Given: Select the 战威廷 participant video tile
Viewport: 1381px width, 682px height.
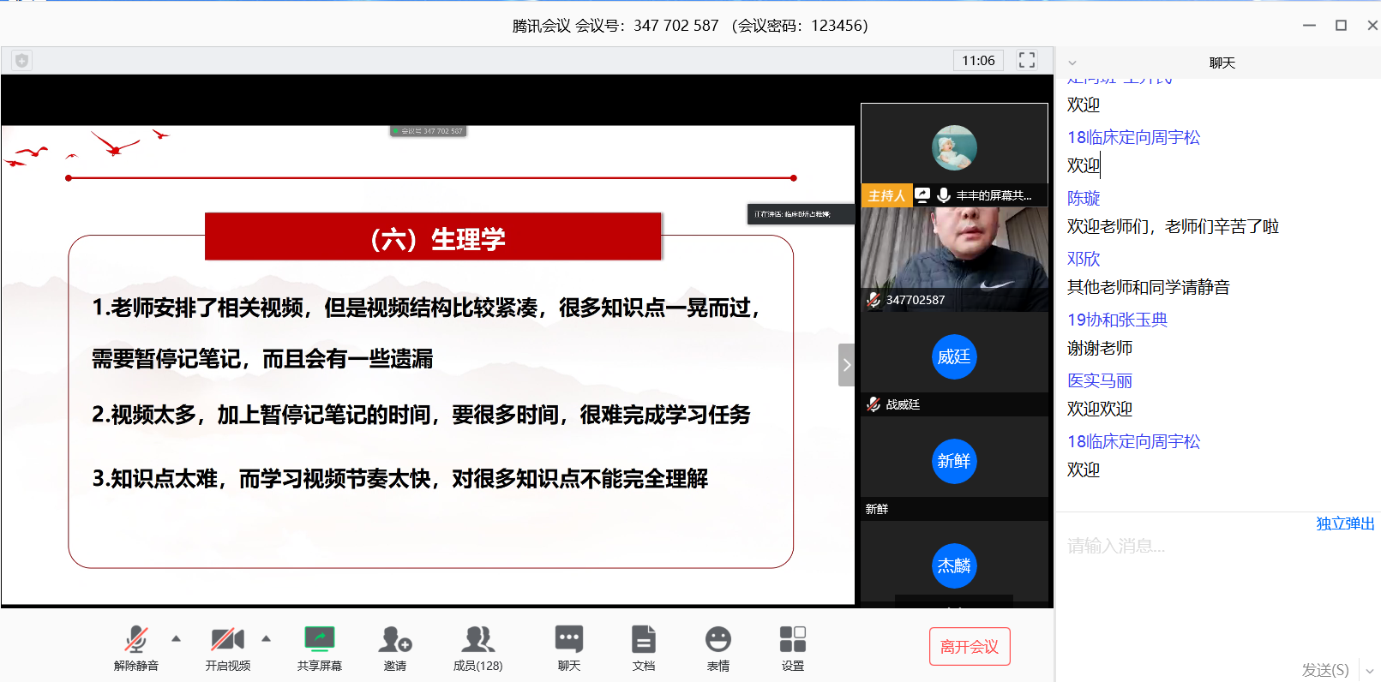Looking at the screenshot, I should (954, 363).
